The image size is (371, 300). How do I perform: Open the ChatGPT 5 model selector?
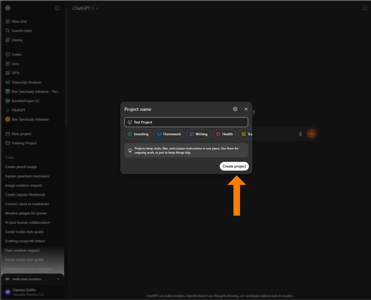[86, 8]
